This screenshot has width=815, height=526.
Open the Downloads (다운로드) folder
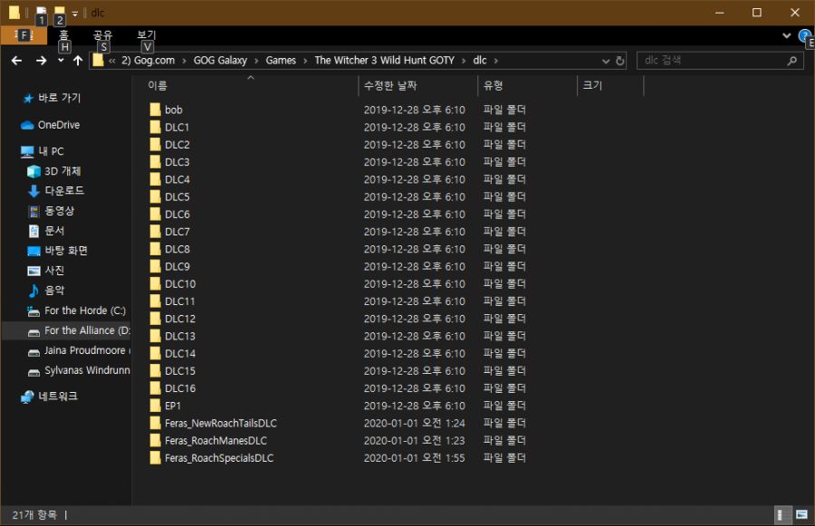pyautogui.click(x=63, y=191)
